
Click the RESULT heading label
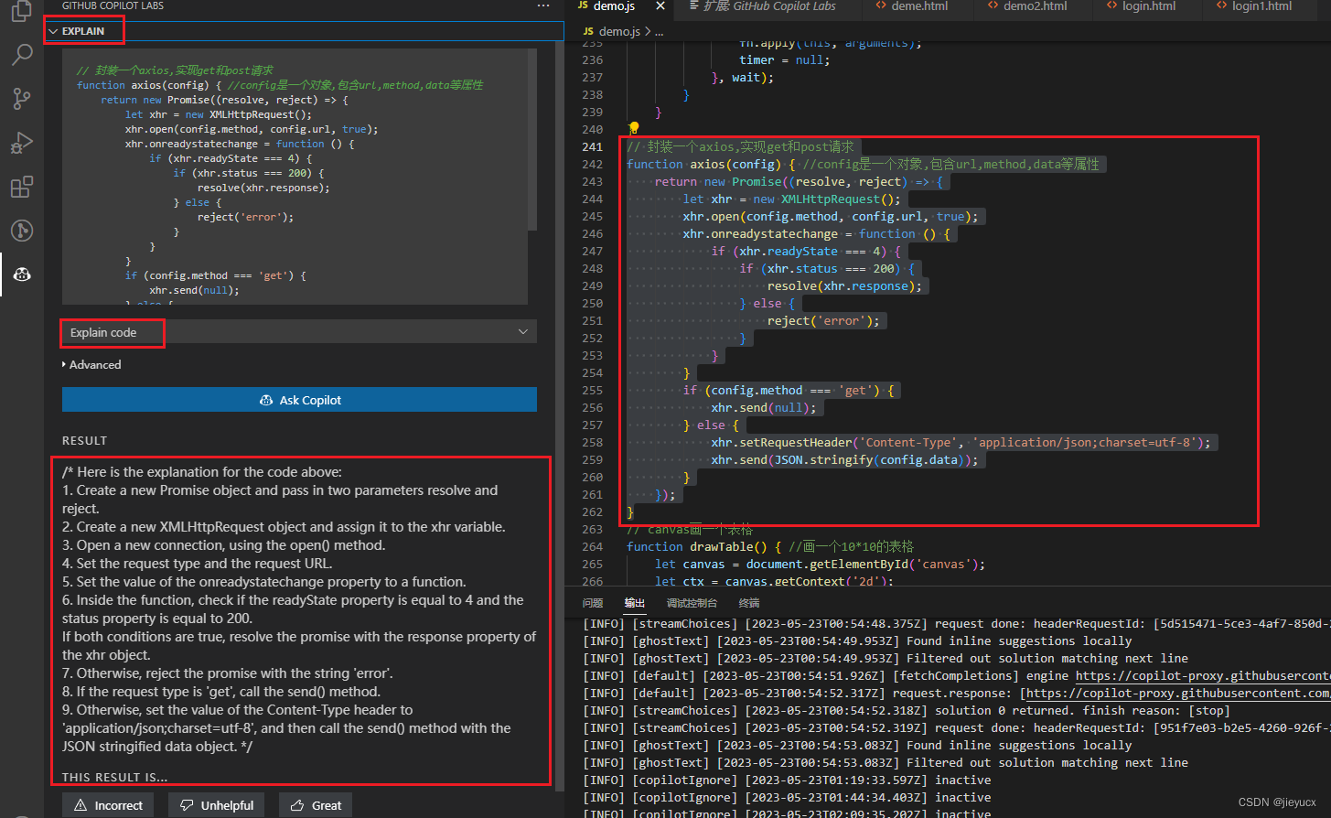pos(84,441)
